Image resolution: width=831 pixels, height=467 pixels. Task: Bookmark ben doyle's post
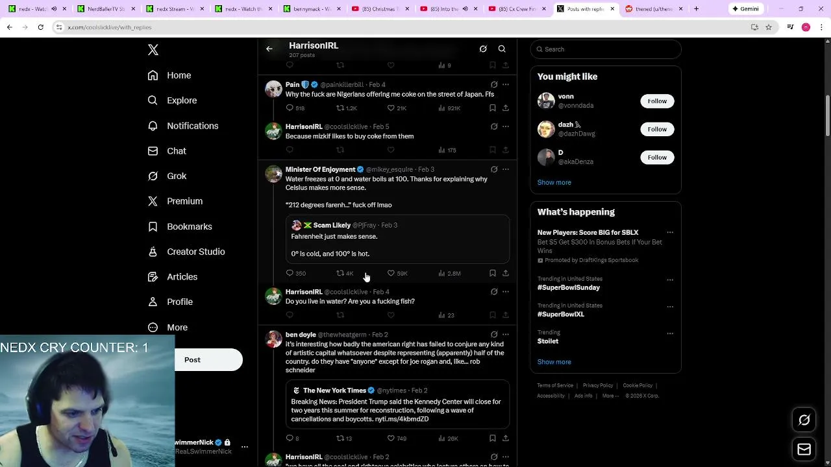(x=493, y=438)
